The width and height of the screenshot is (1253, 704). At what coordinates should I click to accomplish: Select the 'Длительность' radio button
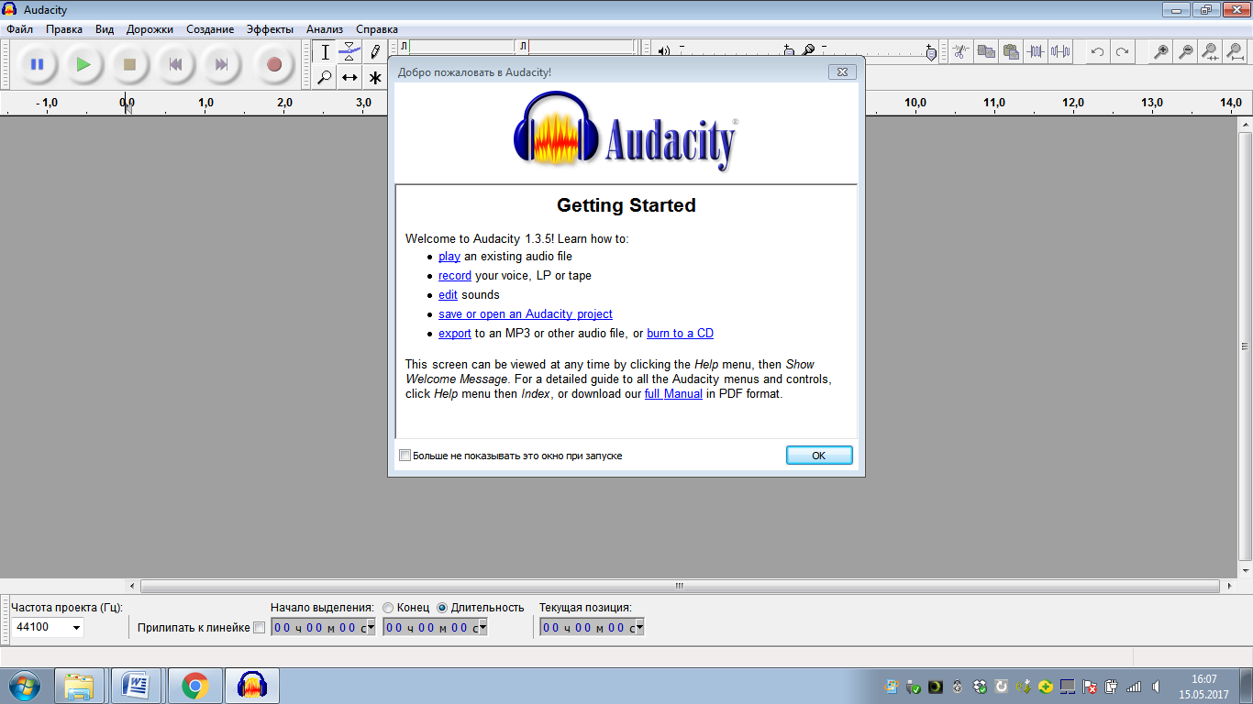pos(442,608)
